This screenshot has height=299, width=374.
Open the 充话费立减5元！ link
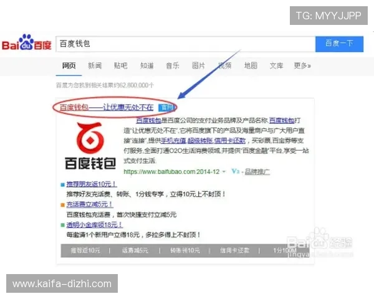point(89,204)
